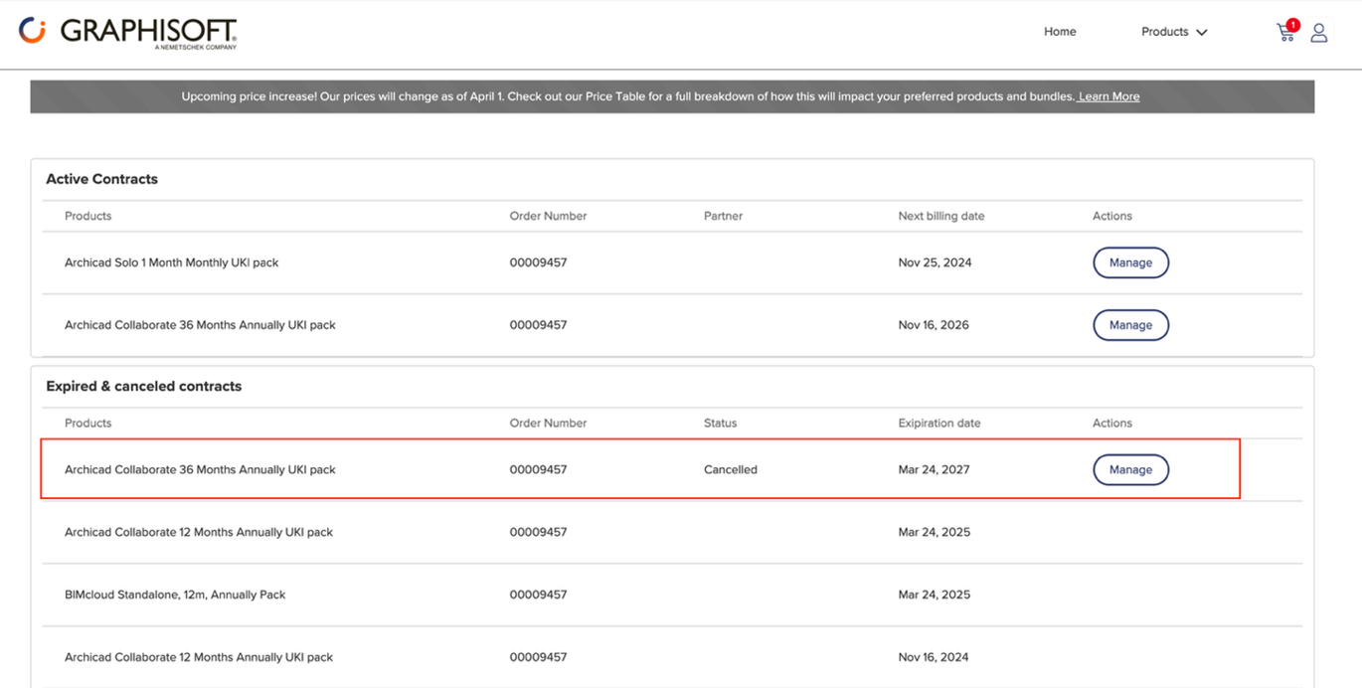Screen dimensions: 1362x688
Task: Expand the Products dropdown menu
Action: coord(1174,32)
